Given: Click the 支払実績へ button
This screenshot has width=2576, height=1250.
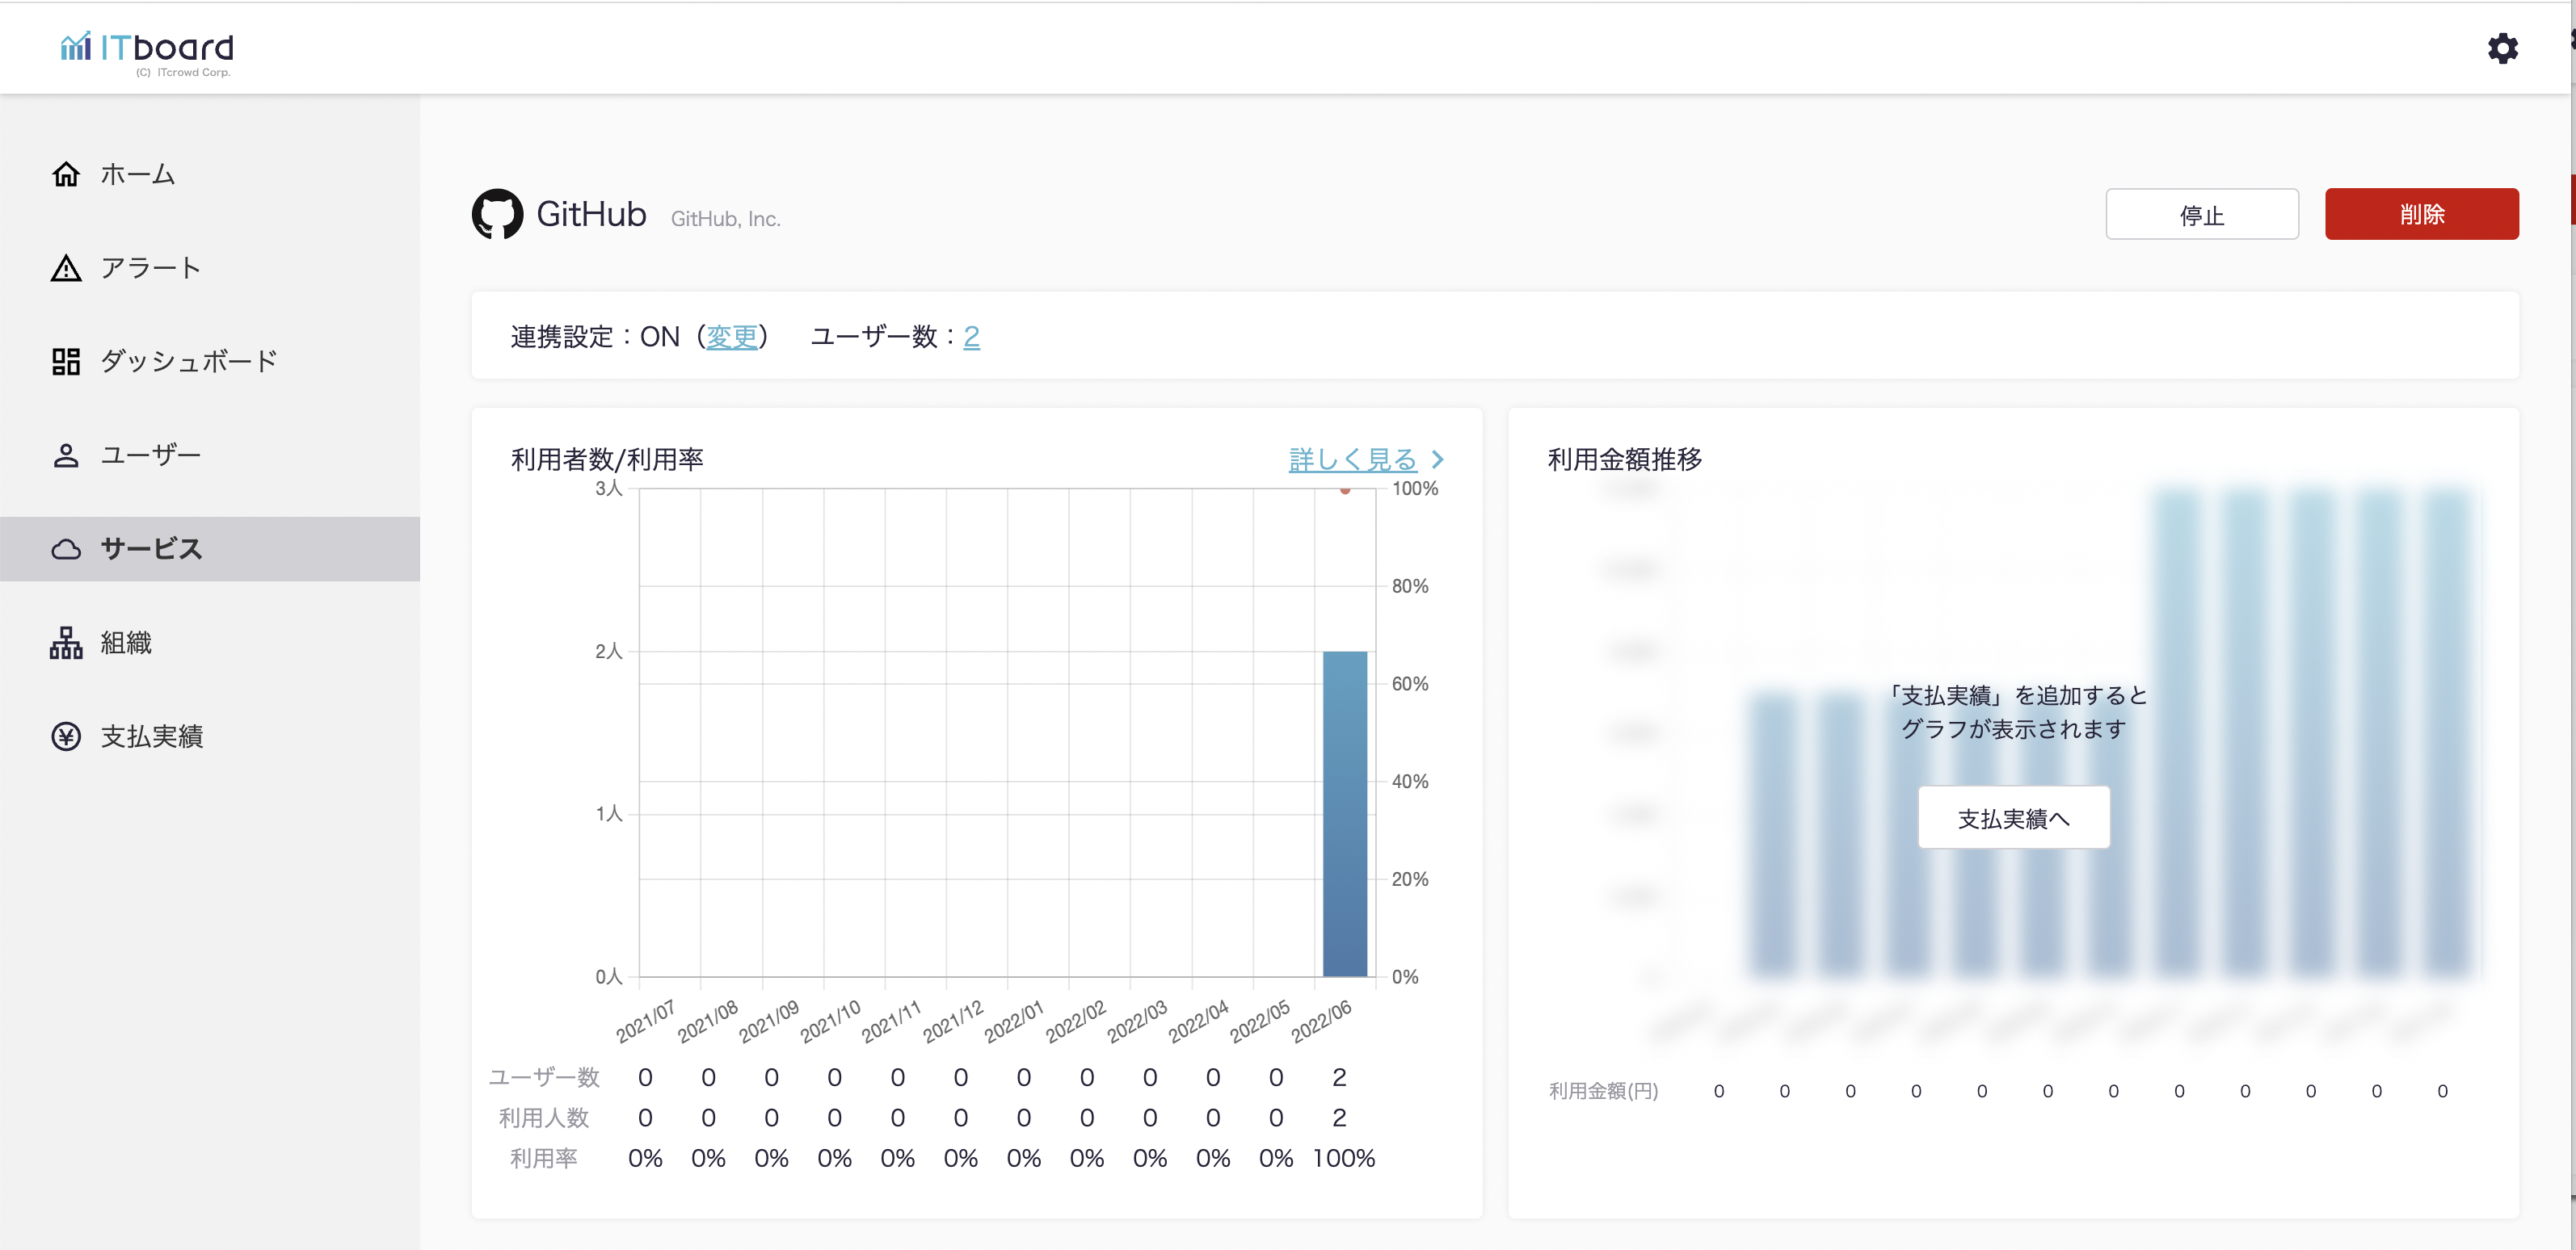Looking at the screenshot, I should coord(2013,818).
